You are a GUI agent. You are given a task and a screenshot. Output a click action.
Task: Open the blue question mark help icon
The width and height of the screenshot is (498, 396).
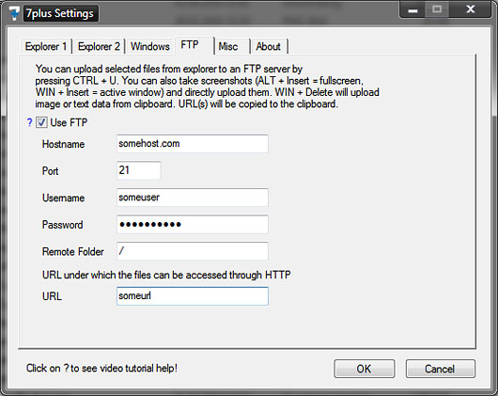29,122
